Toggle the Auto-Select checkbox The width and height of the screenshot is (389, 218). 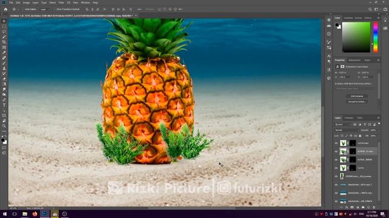point(24,9)
